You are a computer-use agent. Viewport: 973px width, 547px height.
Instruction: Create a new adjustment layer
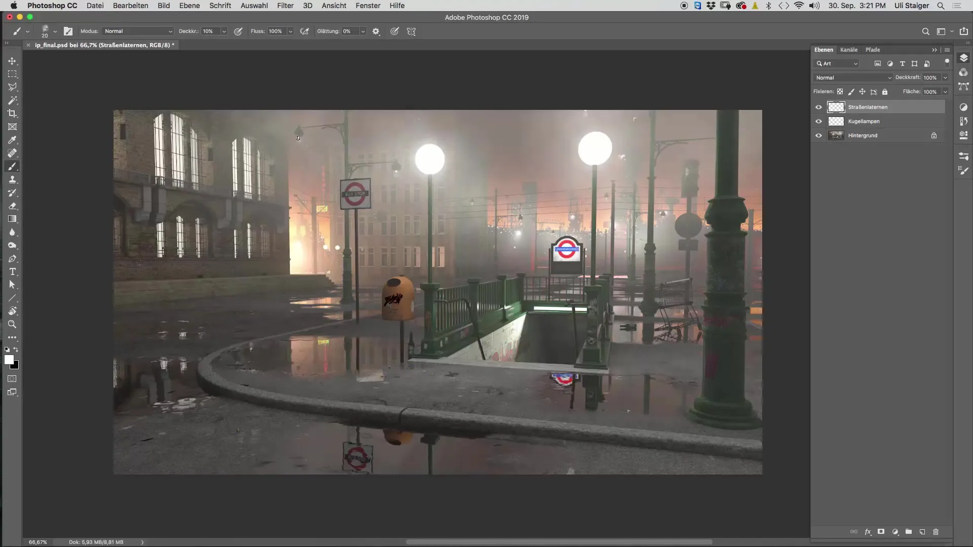click(895, 532)
